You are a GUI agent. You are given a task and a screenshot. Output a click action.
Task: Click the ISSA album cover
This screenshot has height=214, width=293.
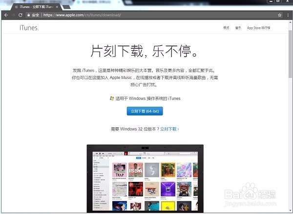(136, 170)
